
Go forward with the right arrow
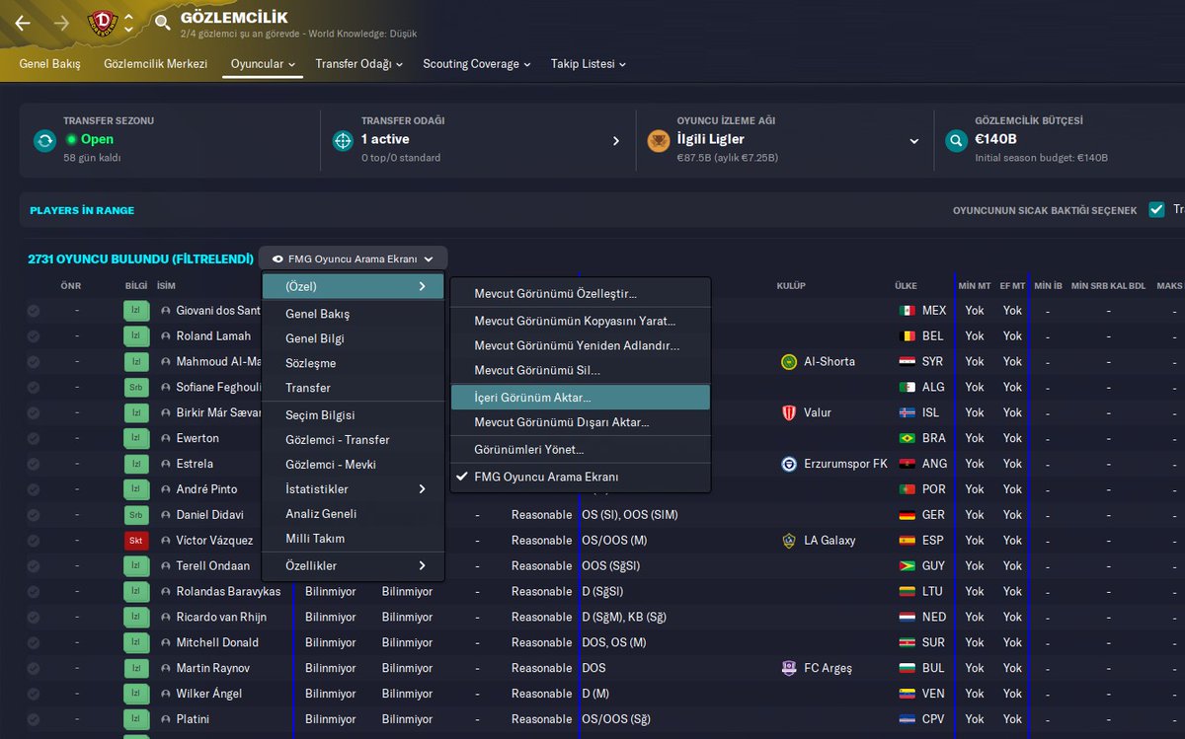(61, 23)
